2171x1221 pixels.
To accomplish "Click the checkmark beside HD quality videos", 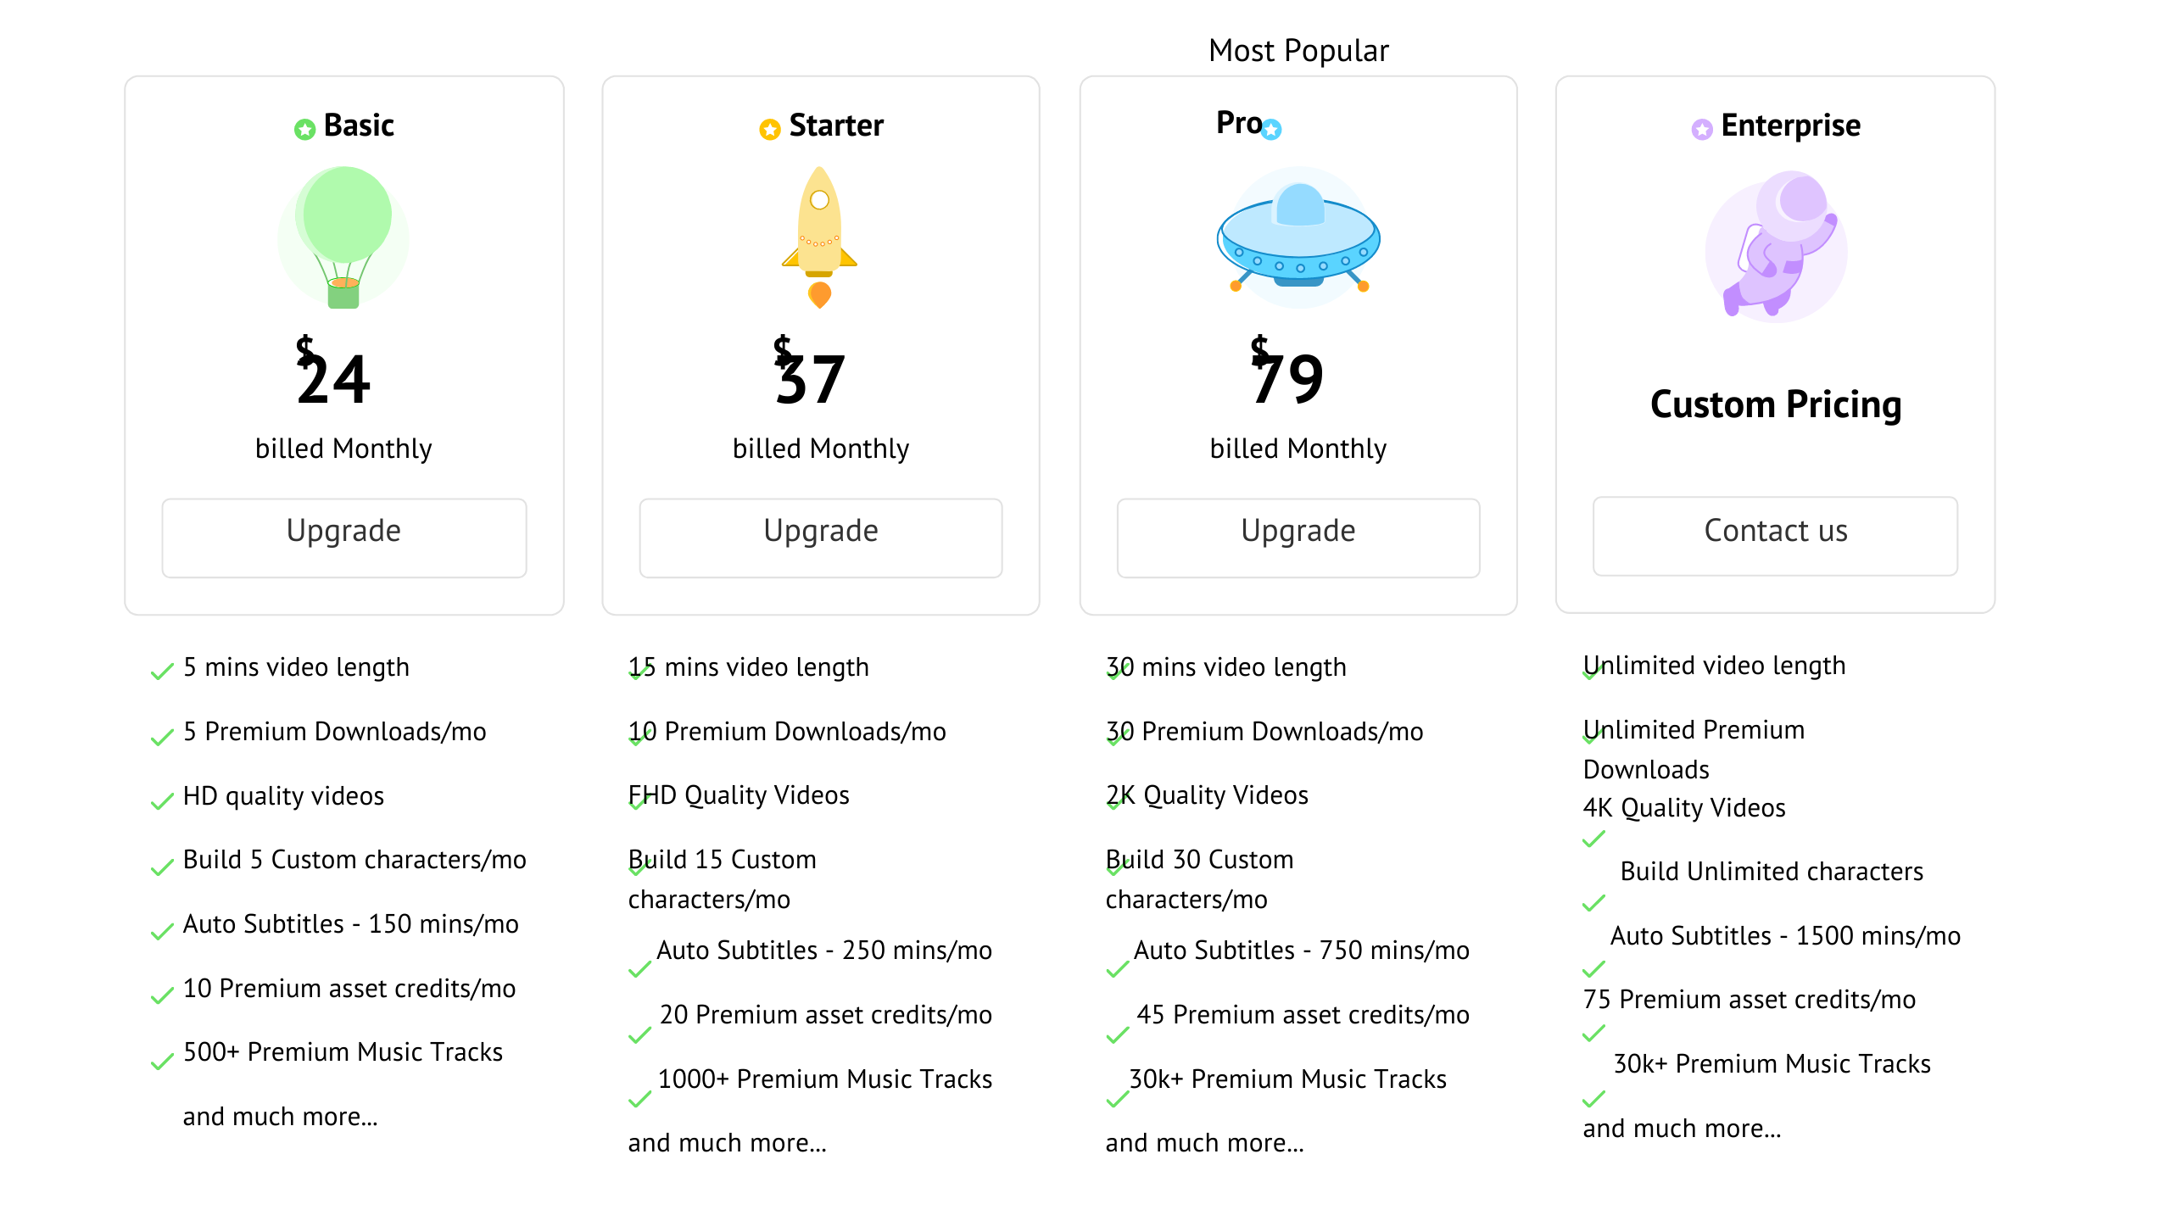I will 161,800.
